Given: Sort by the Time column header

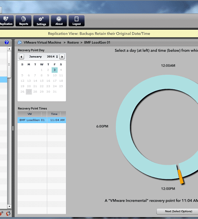Looking at the screenshot, I should 54,114.
